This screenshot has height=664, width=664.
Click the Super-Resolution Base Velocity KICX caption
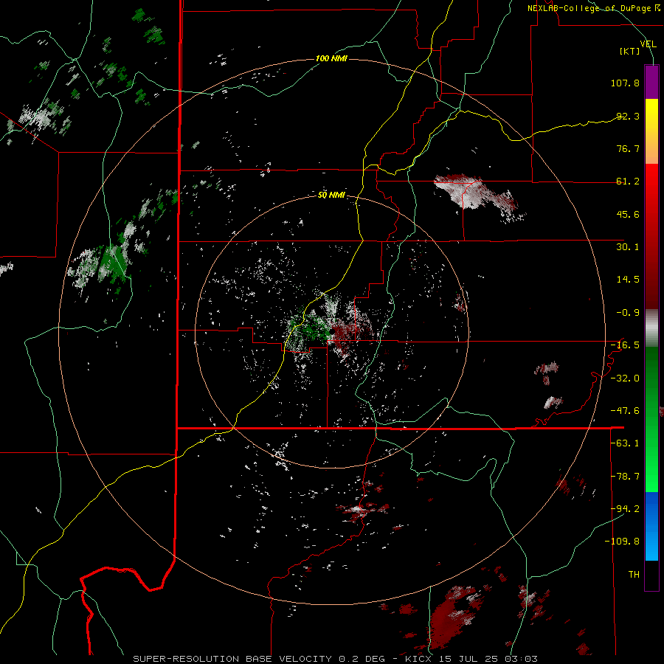[x=336, y=659]
